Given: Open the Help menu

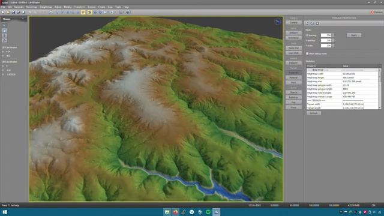Looking at the screenshot, I should coord(126,7).
